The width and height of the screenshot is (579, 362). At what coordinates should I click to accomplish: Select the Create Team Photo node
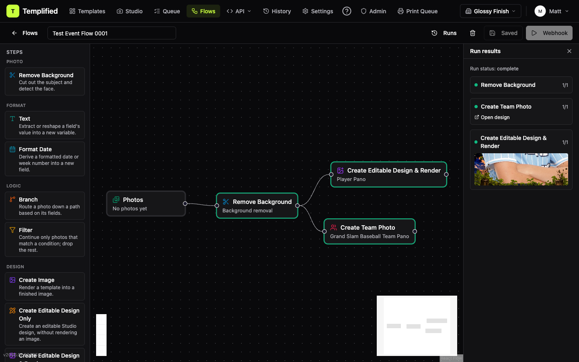coord(370,231)
